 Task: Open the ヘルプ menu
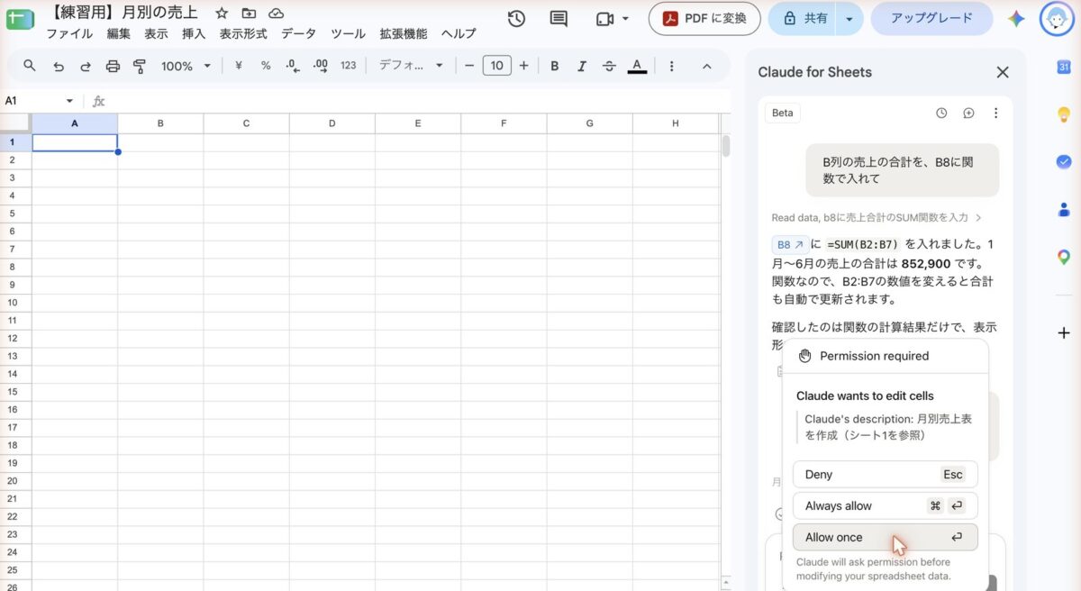pos(459,33)
